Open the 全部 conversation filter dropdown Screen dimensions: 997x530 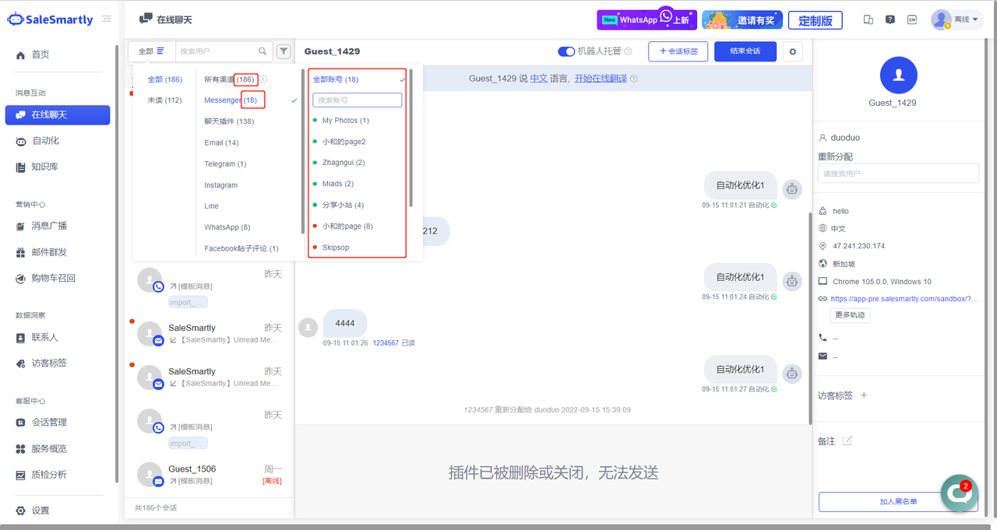pos(151,51)
